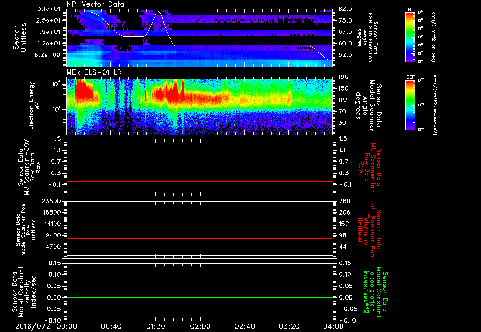The width and height of the screenshot is (481, 332).
Task: Click the time axis label '01:20'
Action: (155, 326)
